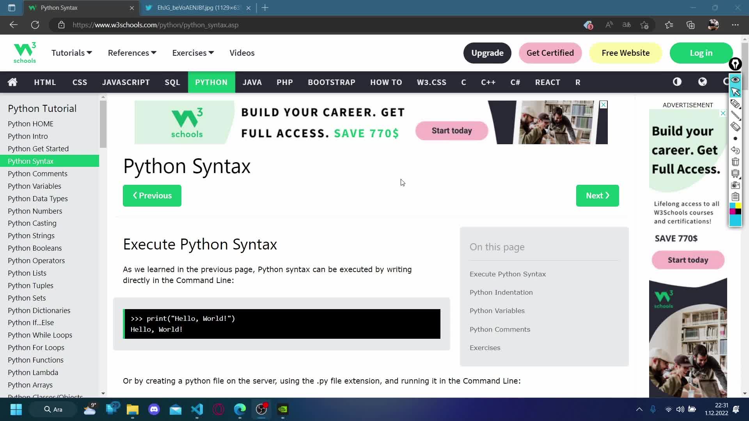Open the whiteboard easel icon in annotation toolbar
Image resolution: width=749 pixels, height=421 pixels.
click(735, 173)
